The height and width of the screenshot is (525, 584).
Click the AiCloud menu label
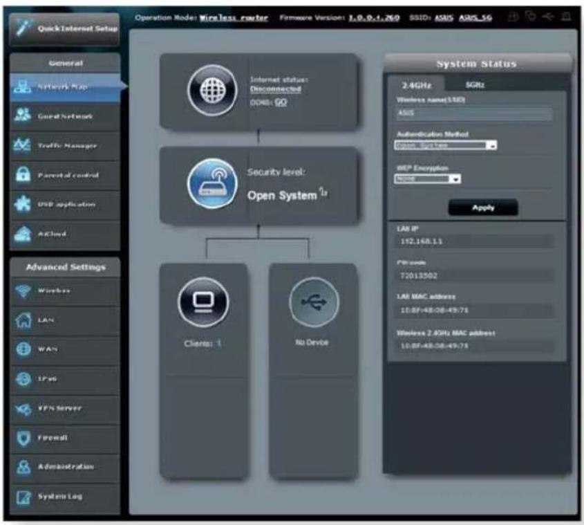(52, 234)
